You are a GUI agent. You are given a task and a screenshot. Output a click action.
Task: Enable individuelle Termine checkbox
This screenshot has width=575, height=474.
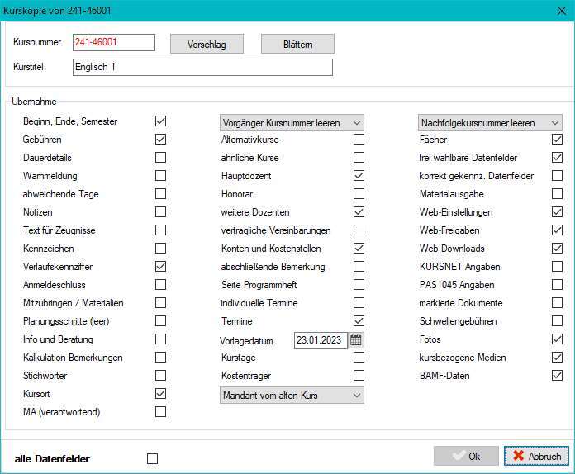(x=359, y=303)
